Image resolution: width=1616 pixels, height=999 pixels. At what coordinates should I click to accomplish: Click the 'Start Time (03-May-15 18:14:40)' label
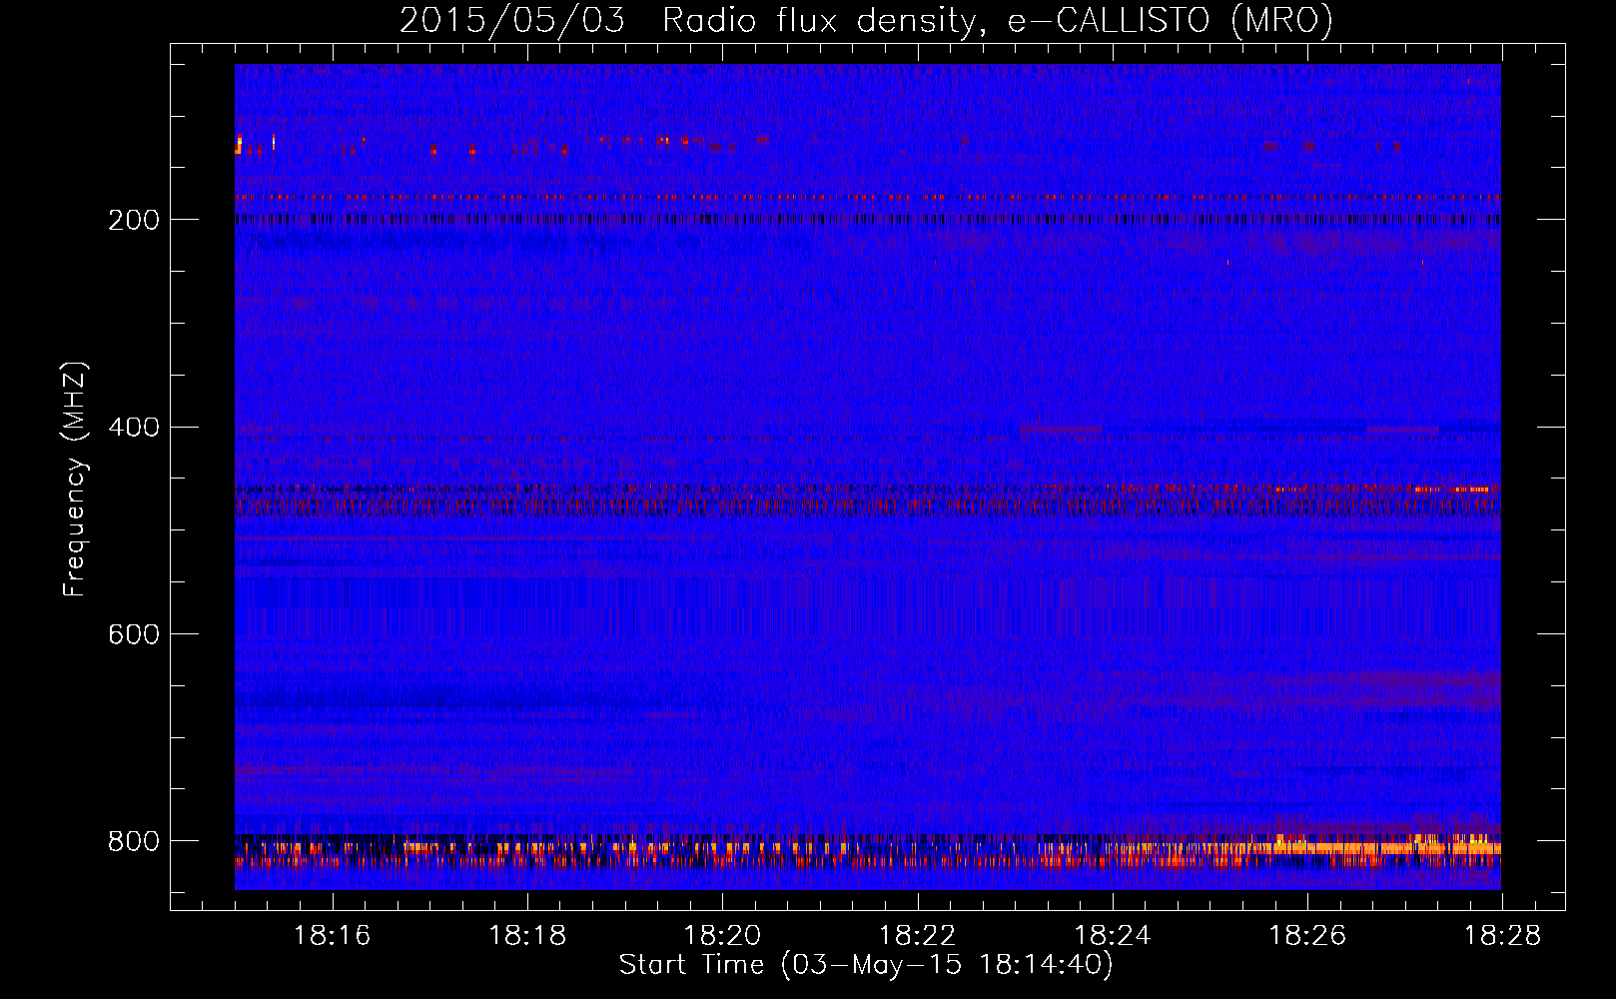tap(866, 965)
